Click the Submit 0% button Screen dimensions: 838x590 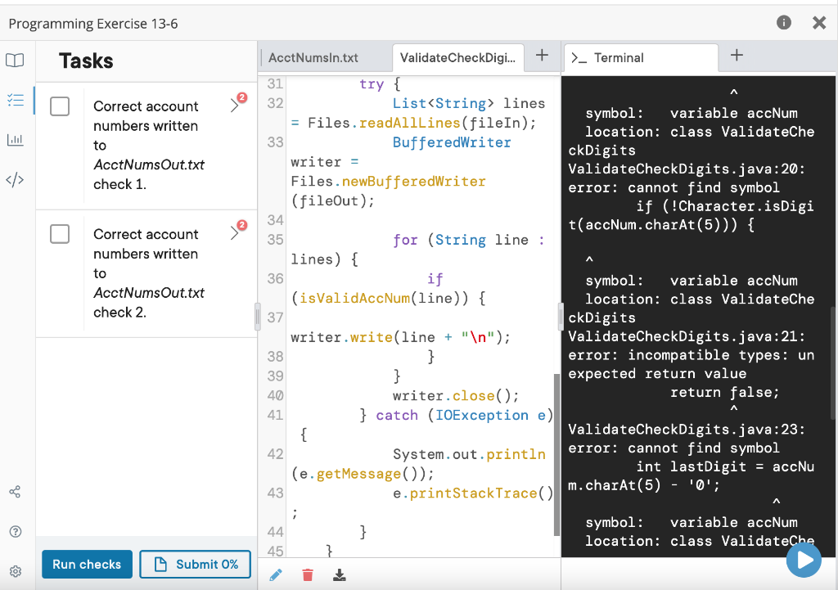(195, 564)
